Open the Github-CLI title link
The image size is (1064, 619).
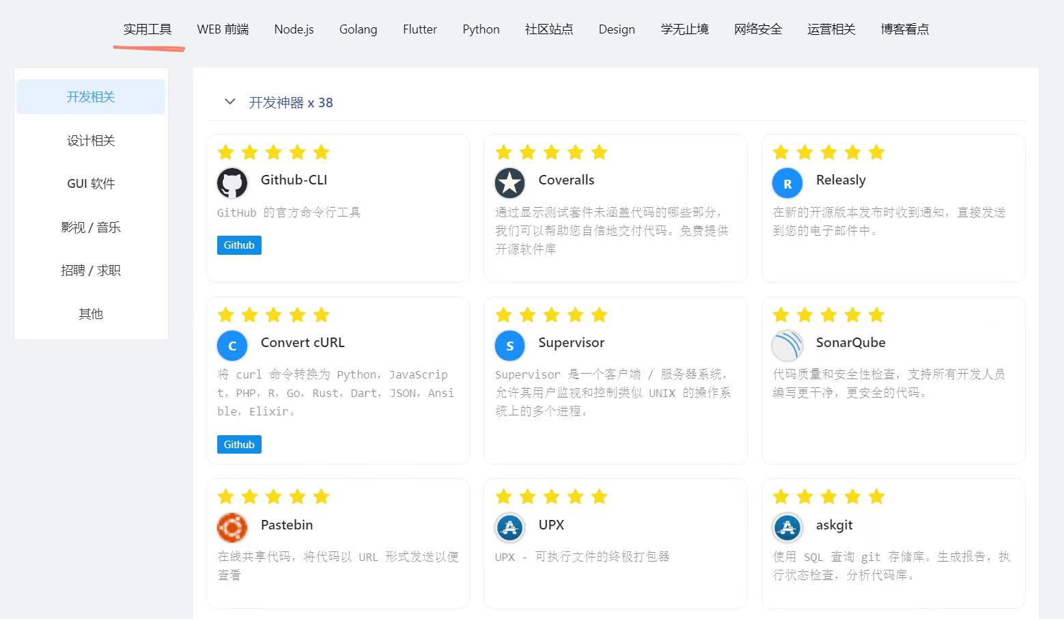[x=294, y=180]
